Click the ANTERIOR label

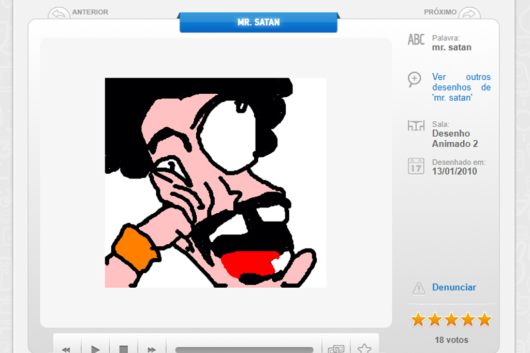click(90, 12)
